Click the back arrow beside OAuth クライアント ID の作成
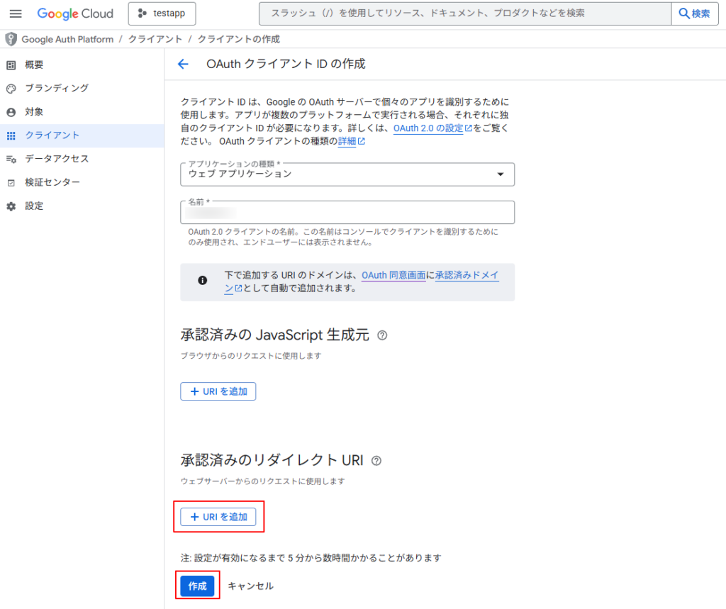This screenshot has height=609, width=726. tap(183, 64)
